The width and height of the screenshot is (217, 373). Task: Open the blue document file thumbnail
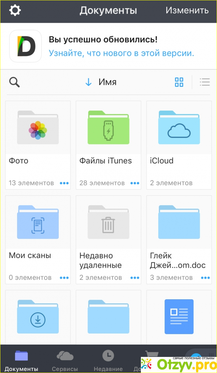pos(179,317)
